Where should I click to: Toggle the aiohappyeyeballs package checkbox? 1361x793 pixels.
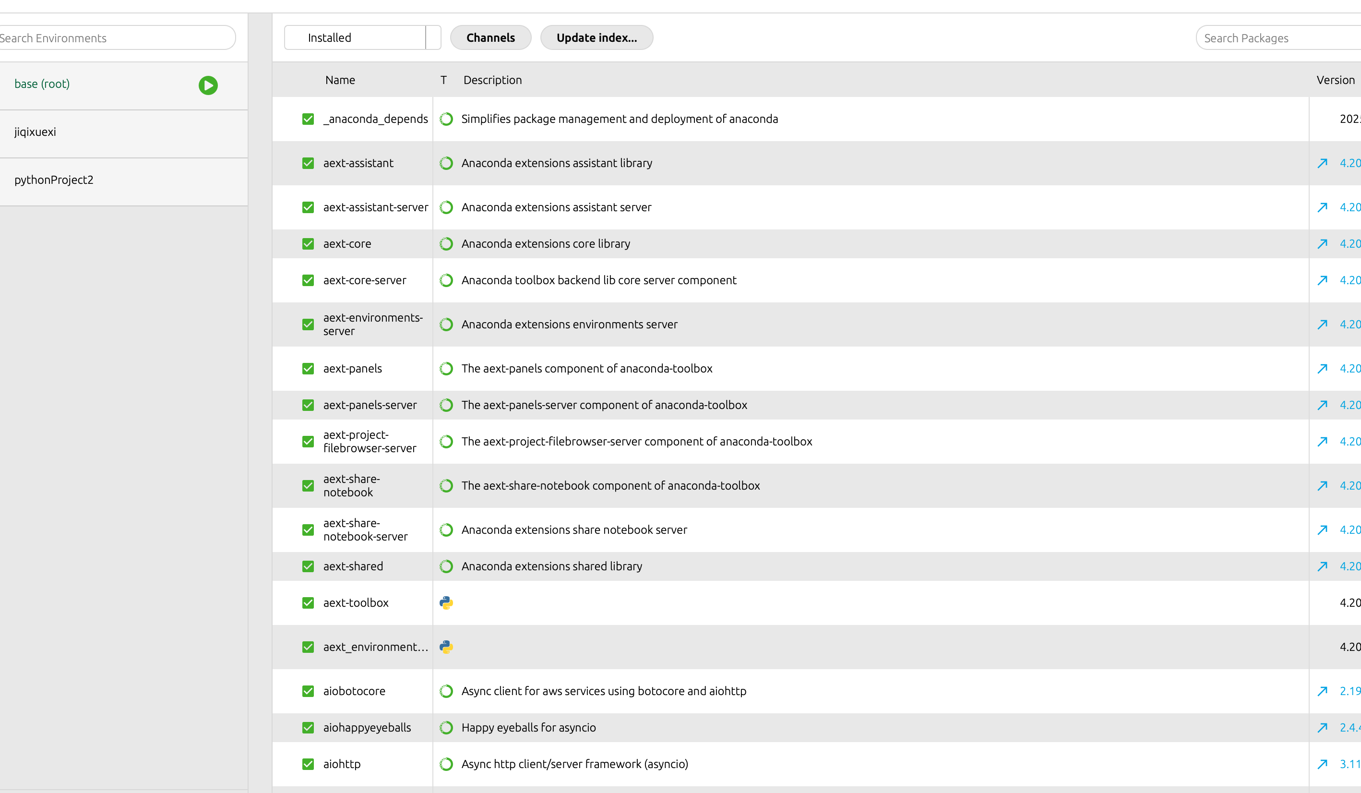308,728
